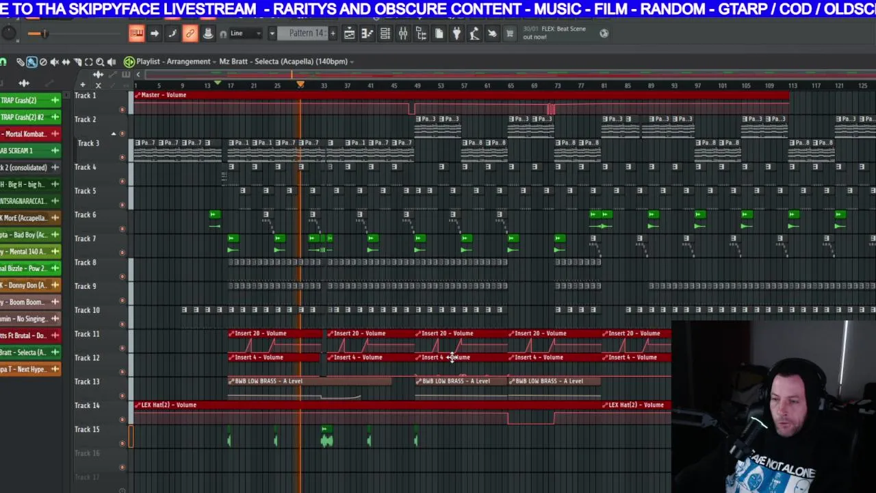
Task: Click the round knob at top-left corner
Action: [8, 33]
